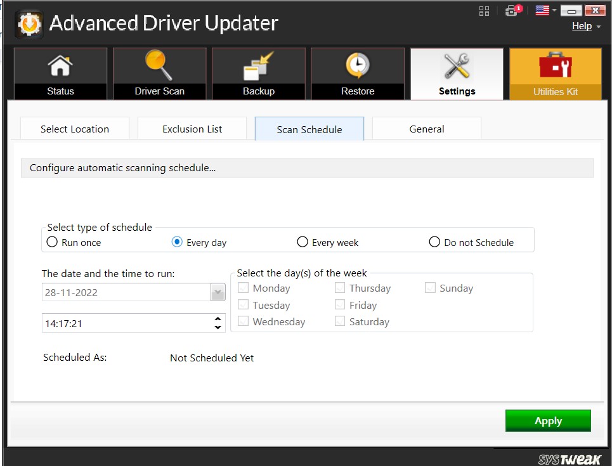Click the green Apply button
The width and height of the screenshot is (612, 466).
click(548, 421)
